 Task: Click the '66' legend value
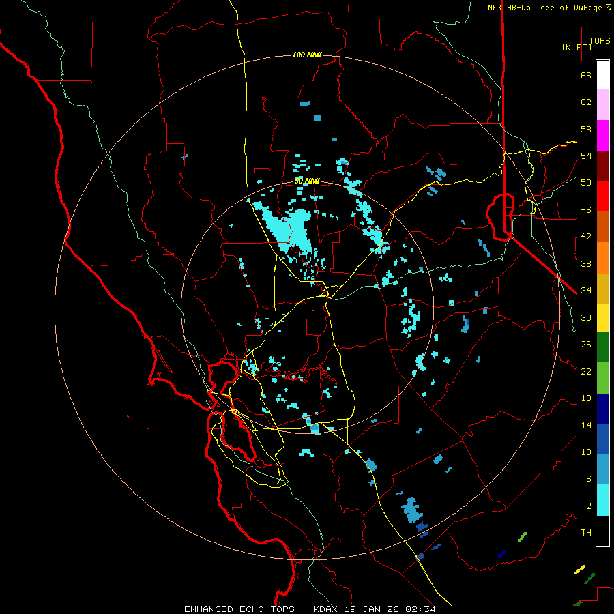(586, 75)
